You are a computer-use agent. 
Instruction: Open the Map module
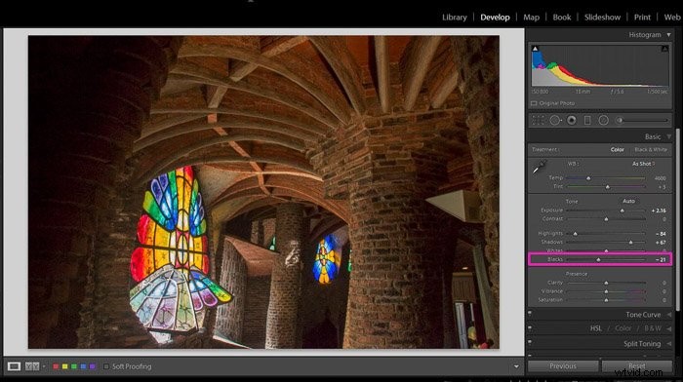531,18
